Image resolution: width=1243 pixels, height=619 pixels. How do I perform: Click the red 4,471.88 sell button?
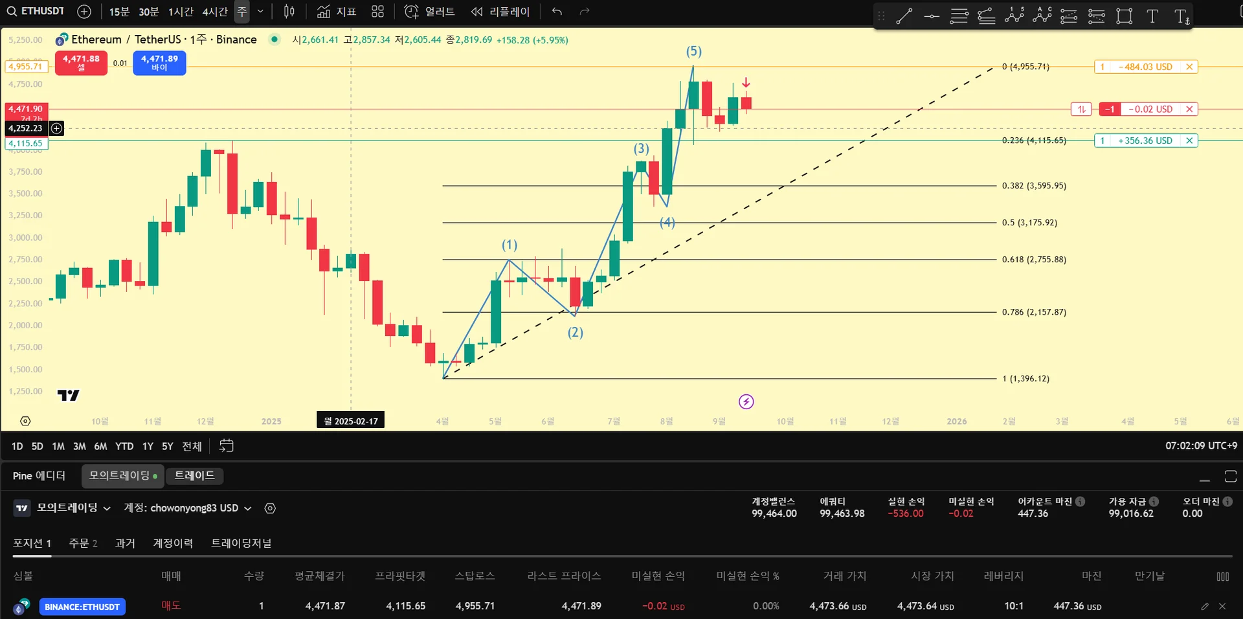pos(81,63)
